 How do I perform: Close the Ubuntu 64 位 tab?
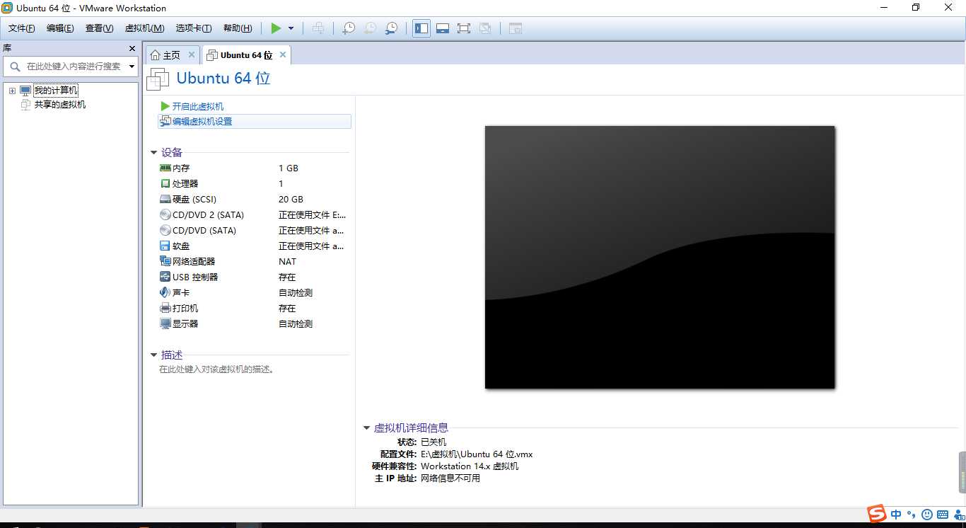[283, 54]
